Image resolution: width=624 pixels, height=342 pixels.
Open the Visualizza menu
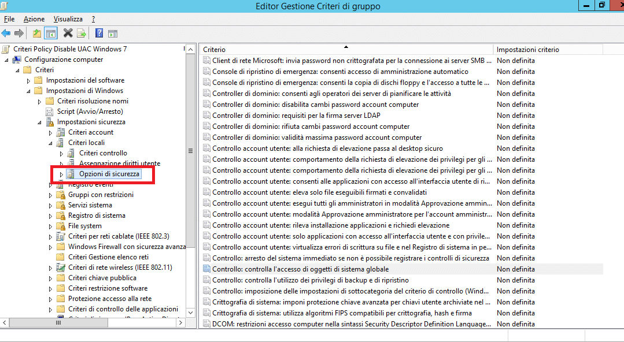68,19
